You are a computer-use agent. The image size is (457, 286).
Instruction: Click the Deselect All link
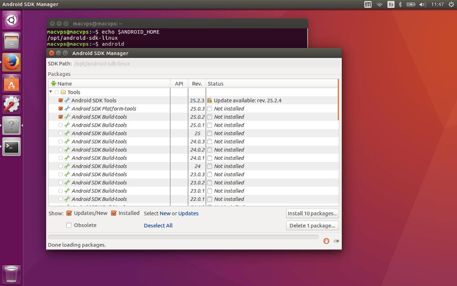click(158, 226)
